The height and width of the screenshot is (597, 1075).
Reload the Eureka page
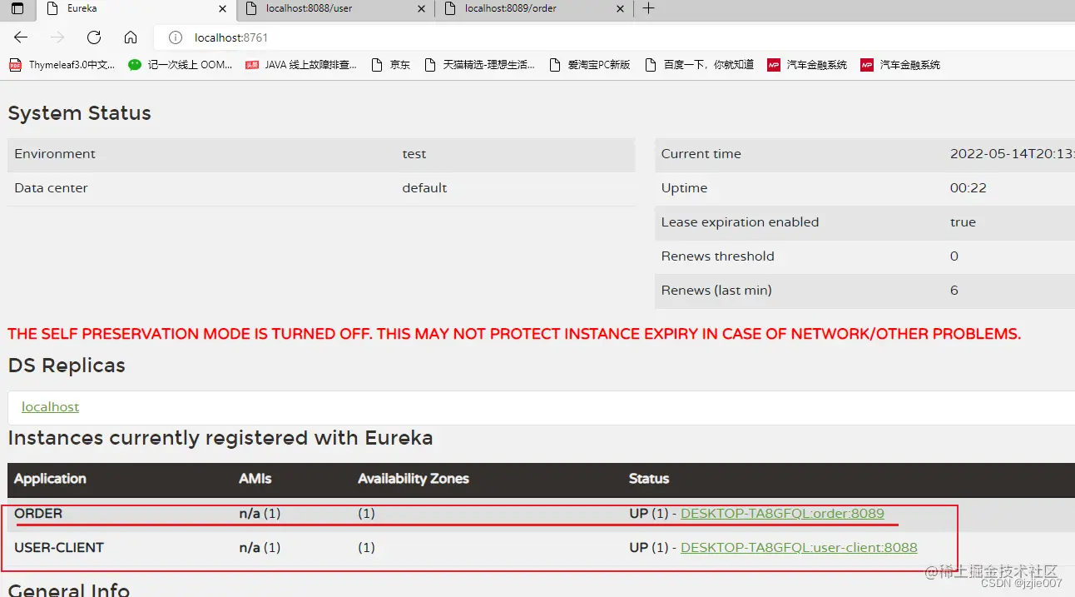[94, 37]
